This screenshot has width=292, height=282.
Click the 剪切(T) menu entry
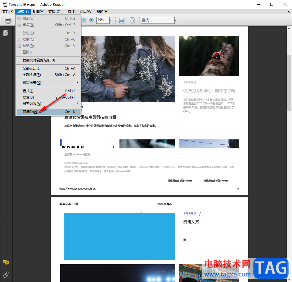pos(48,33)
